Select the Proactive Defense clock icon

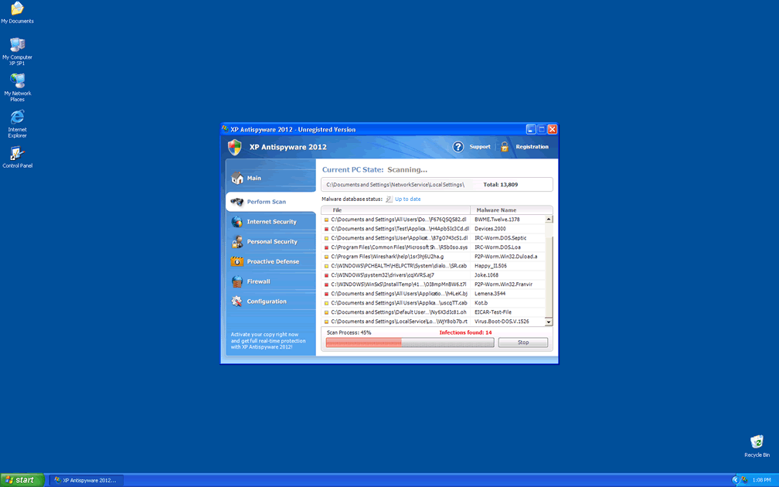coord(236,261)
